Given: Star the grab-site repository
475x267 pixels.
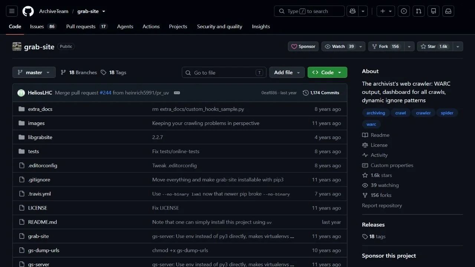Looking at the screenshot, I should click(435, 46).
